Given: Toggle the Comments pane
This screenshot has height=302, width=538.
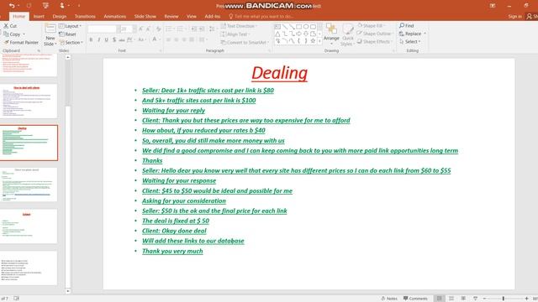Looking at the screenshot, I should pyautogui.click(x=415, y=299).
